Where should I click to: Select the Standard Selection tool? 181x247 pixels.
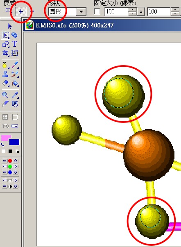(x=5, y=35)
